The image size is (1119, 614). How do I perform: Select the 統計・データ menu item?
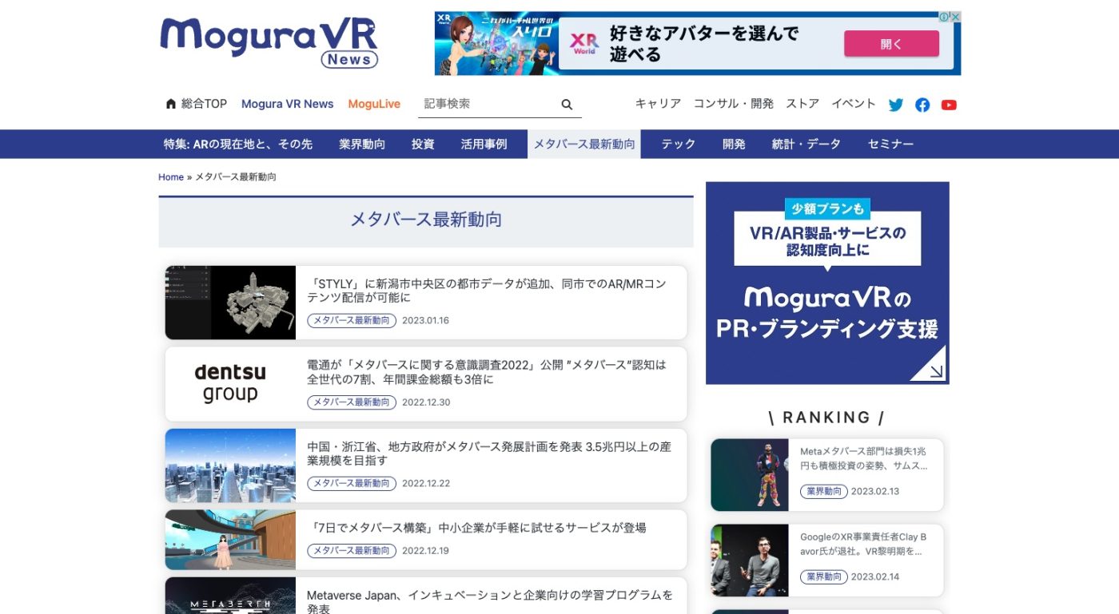pyautogui.click(x=806, y=145)
